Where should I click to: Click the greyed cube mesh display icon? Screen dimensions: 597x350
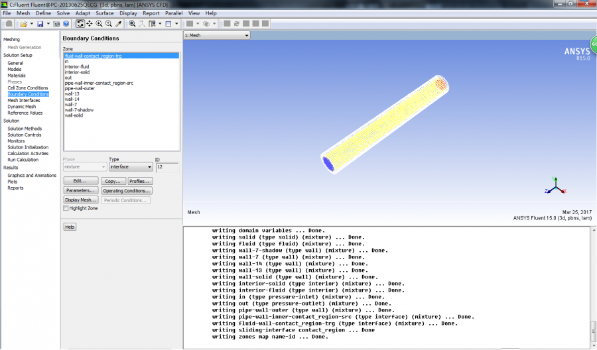point(206,24)
